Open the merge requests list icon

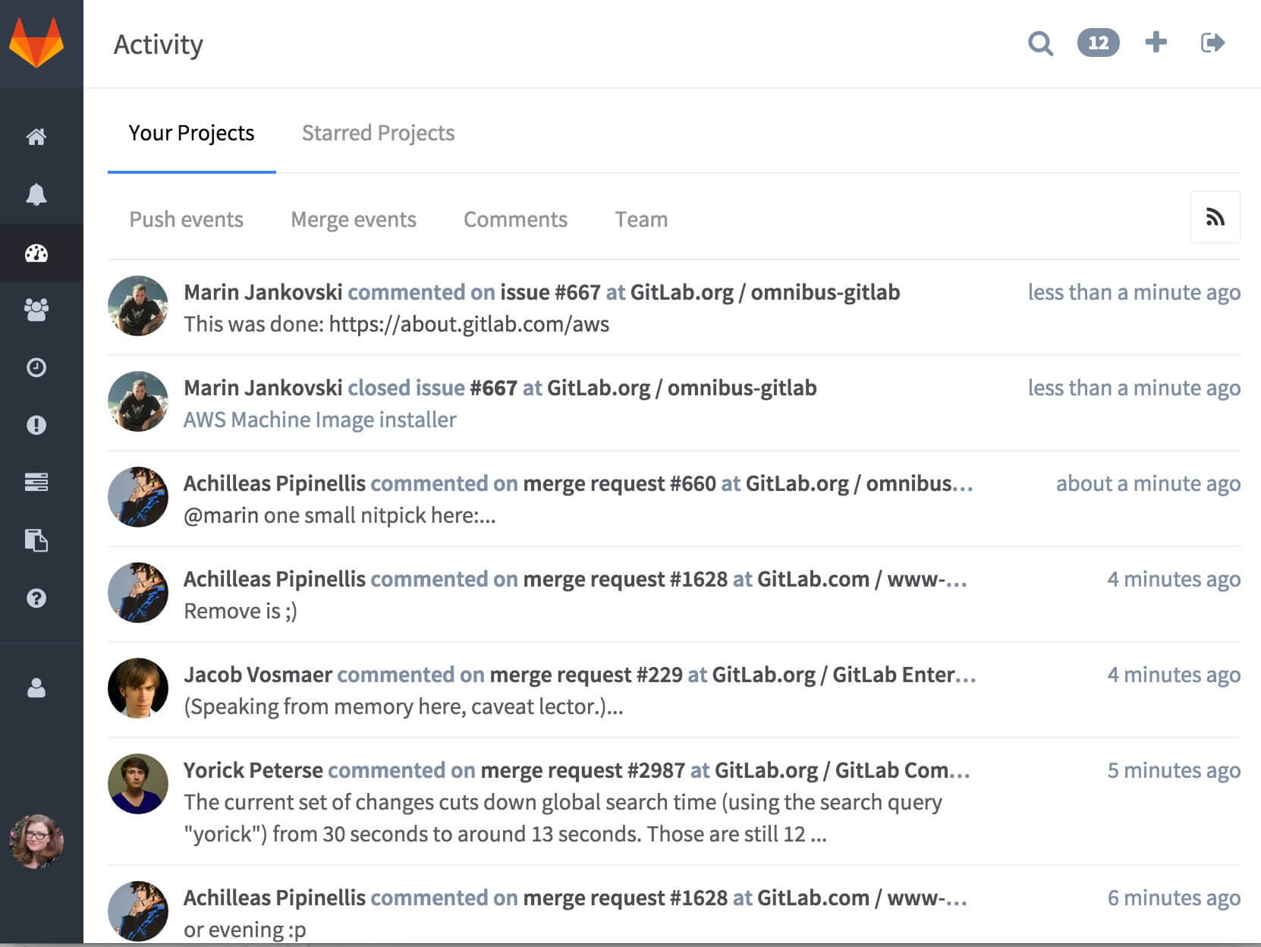(36, 482)
